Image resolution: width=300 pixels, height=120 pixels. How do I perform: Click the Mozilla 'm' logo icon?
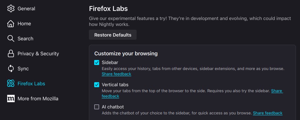[11, 98]
